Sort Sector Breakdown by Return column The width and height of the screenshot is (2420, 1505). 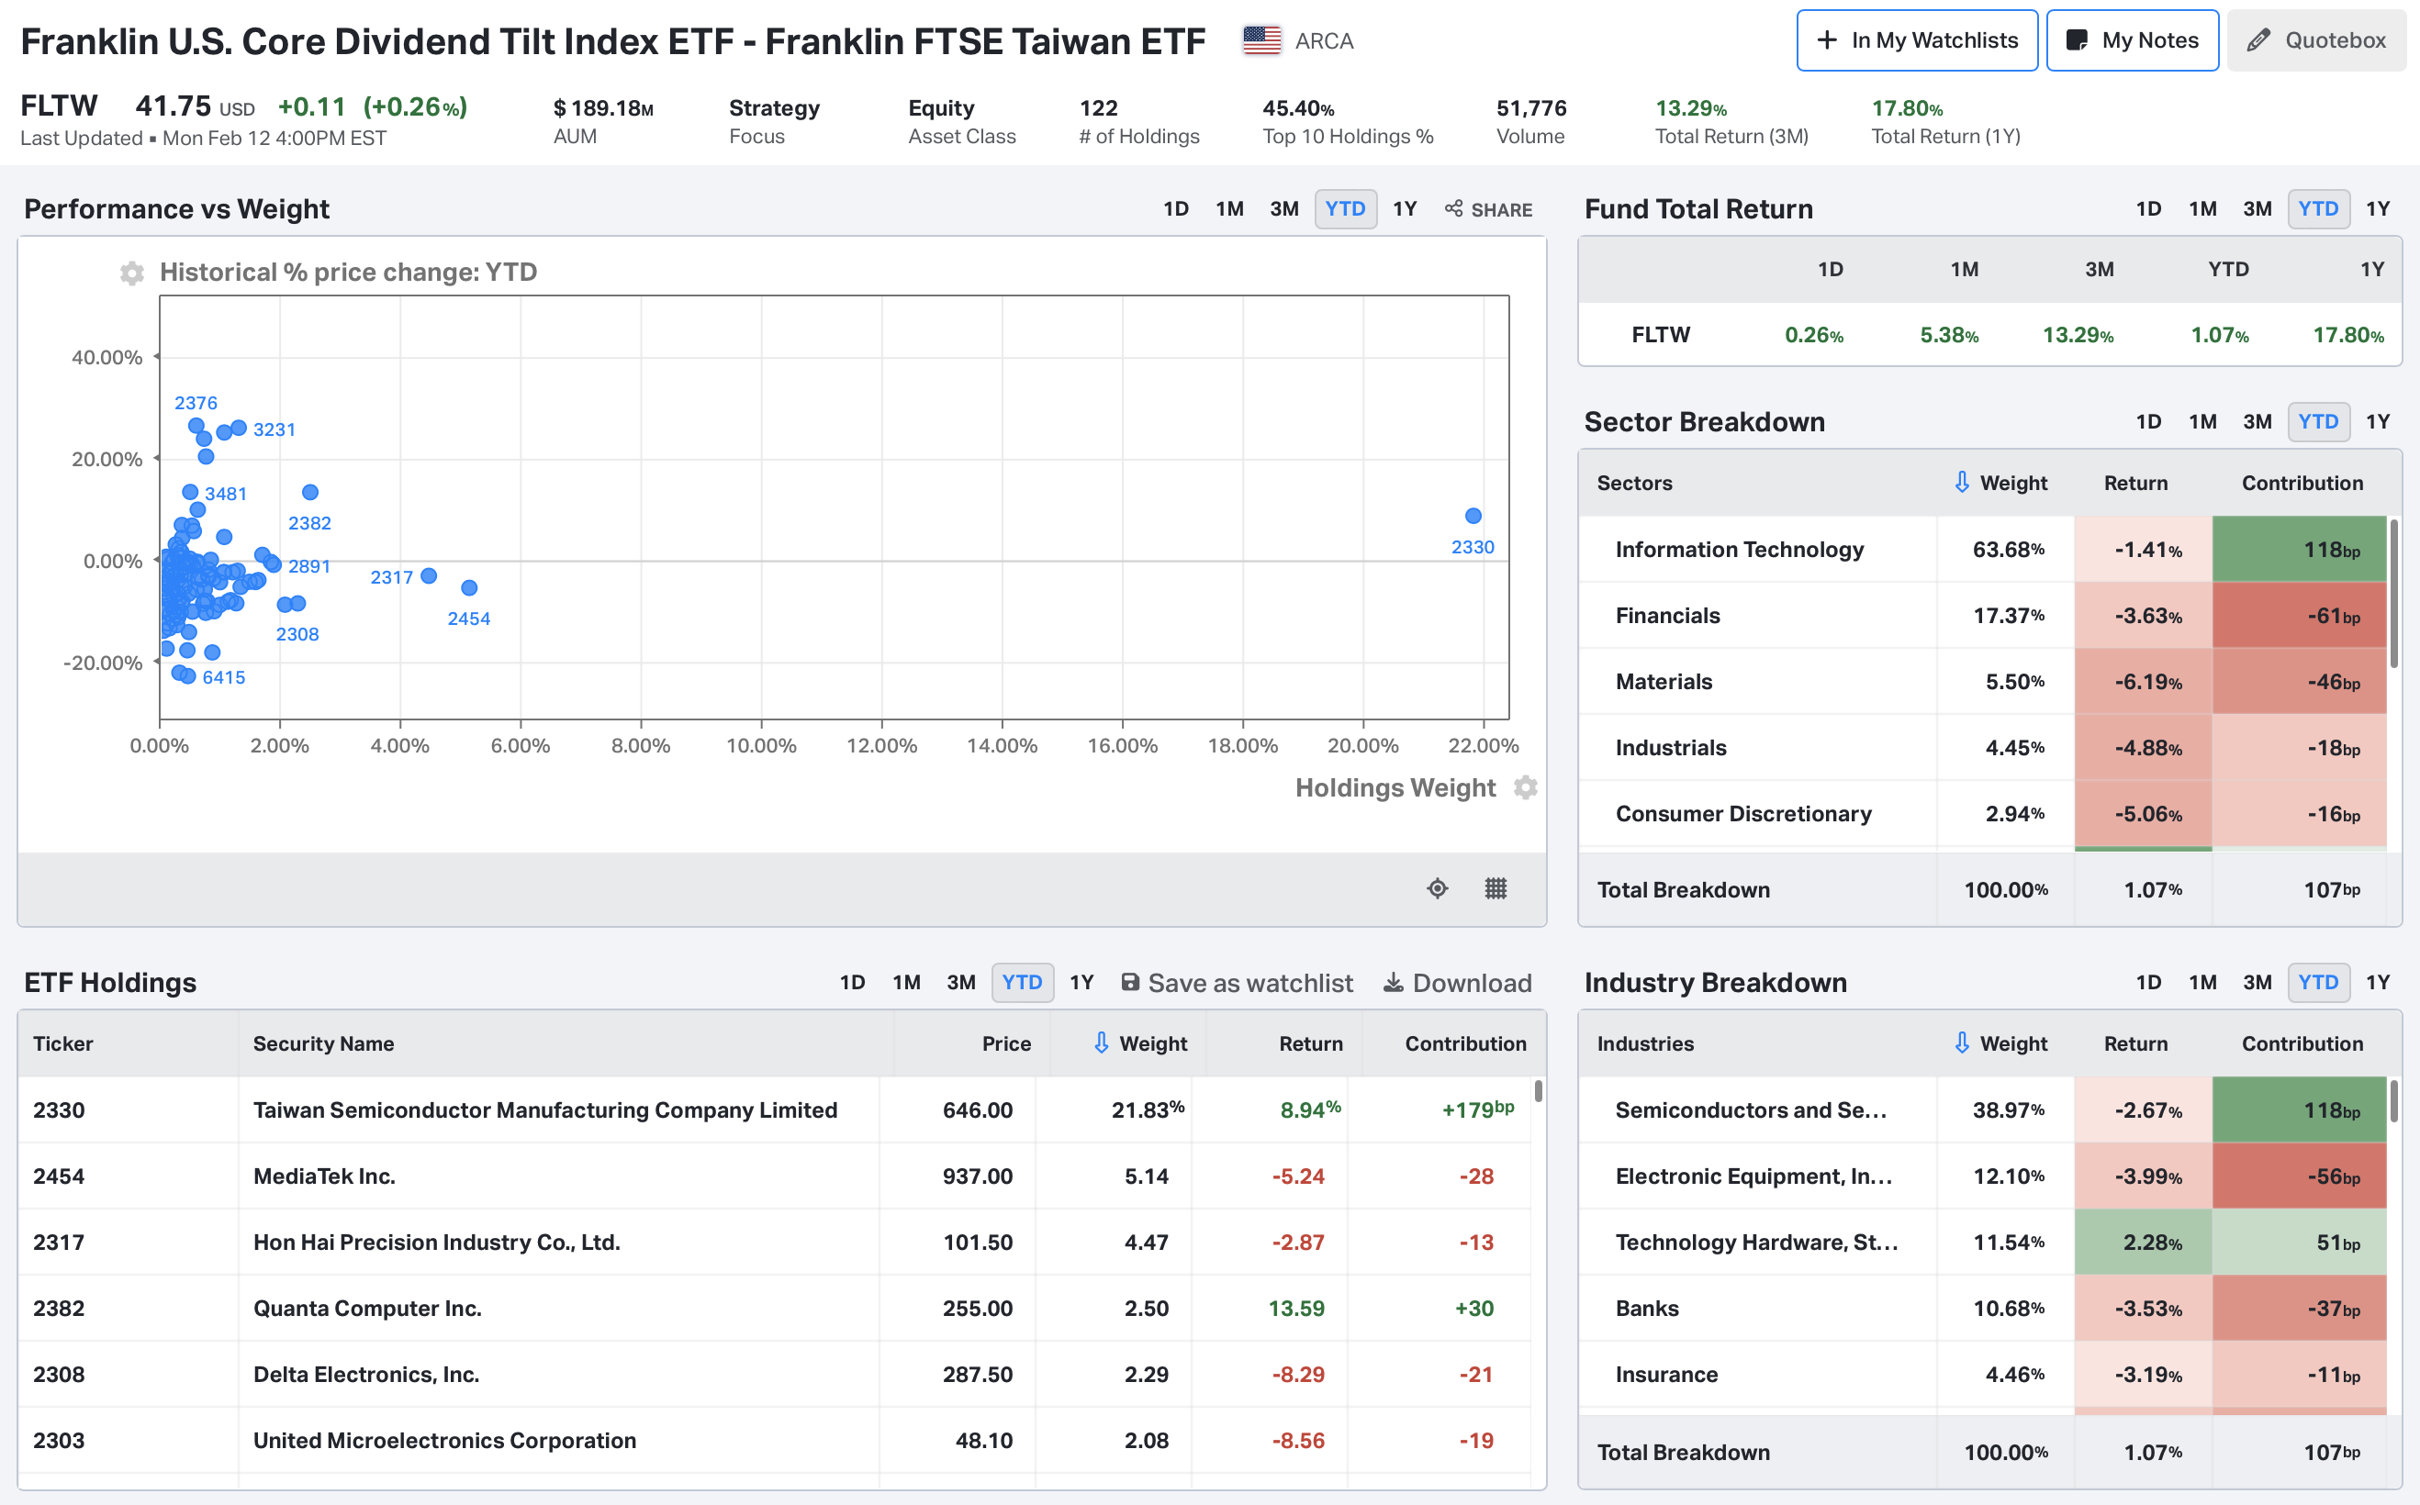click(x=2135, y=483)
